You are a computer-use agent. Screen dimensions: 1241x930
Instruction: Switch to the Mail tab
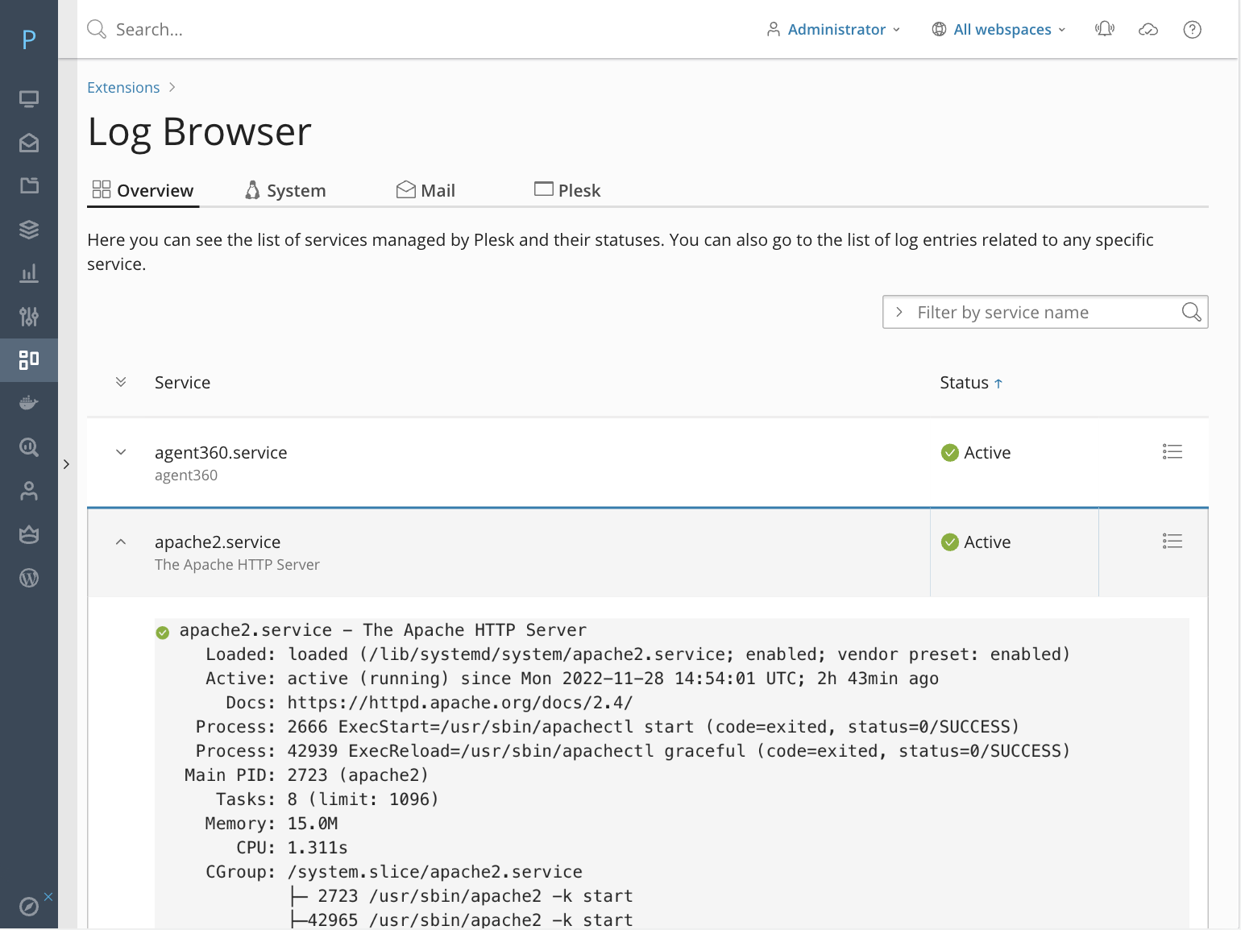(x=425, y=190)
